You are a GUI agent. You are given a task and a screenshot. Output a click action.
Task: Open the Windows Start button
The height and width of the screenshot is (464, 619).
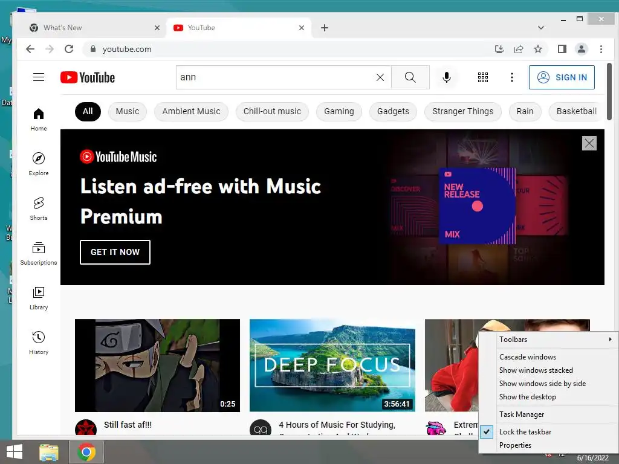pyautogui.click(x=15, y=452)
